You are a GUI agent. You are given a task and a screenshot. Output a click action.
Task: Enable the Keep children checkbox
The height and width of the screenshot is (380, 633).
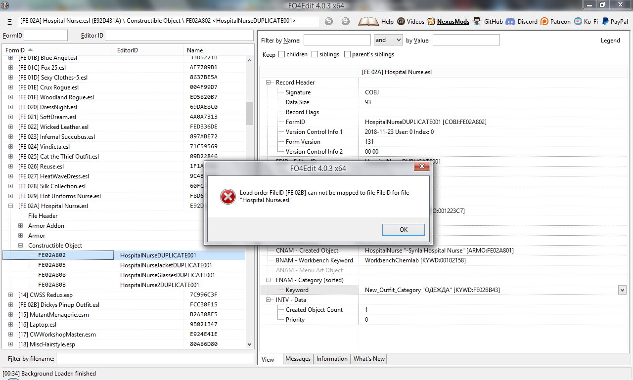[282, 54]
